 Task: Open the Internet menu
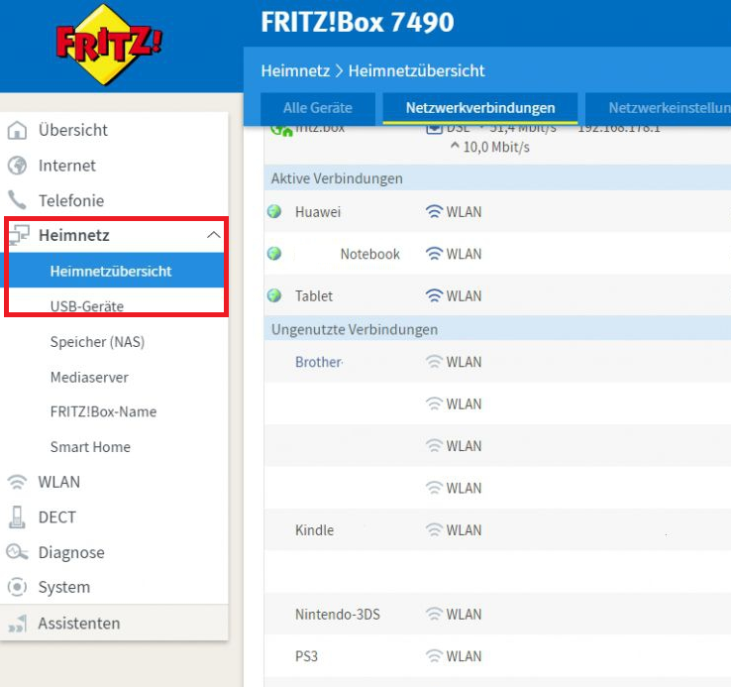pos(67,166)
